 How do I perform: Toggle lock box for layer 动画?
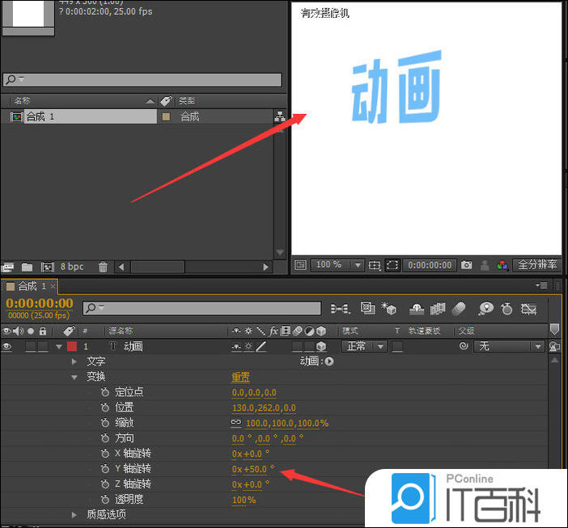[43, 346]
